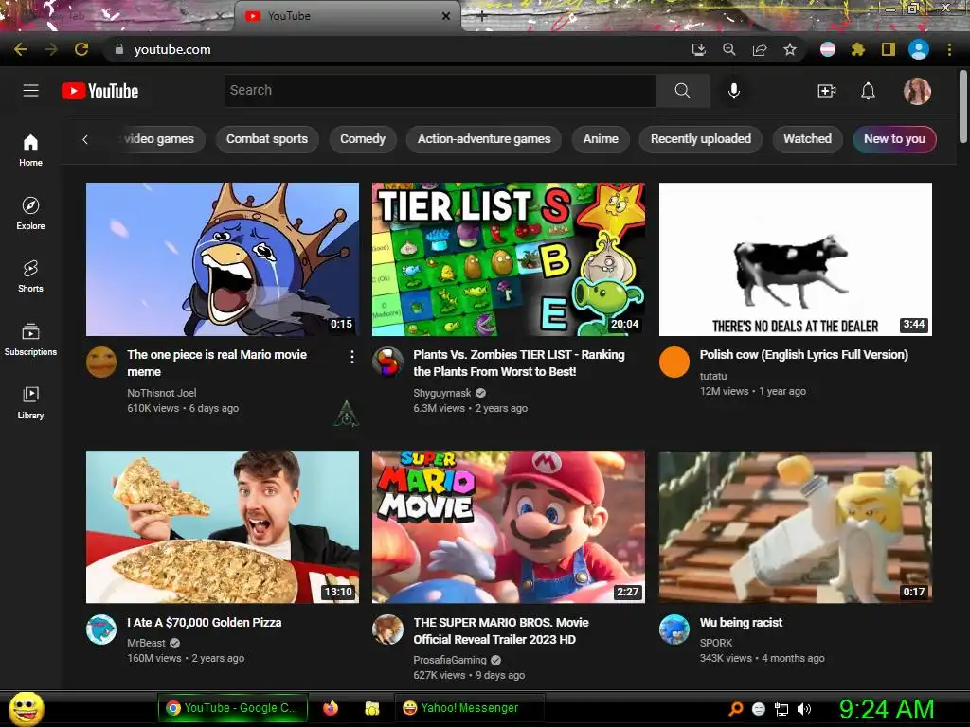Select the Combat sports chip
This screenshot has width=970, height=727.
[x=267, y=139]
